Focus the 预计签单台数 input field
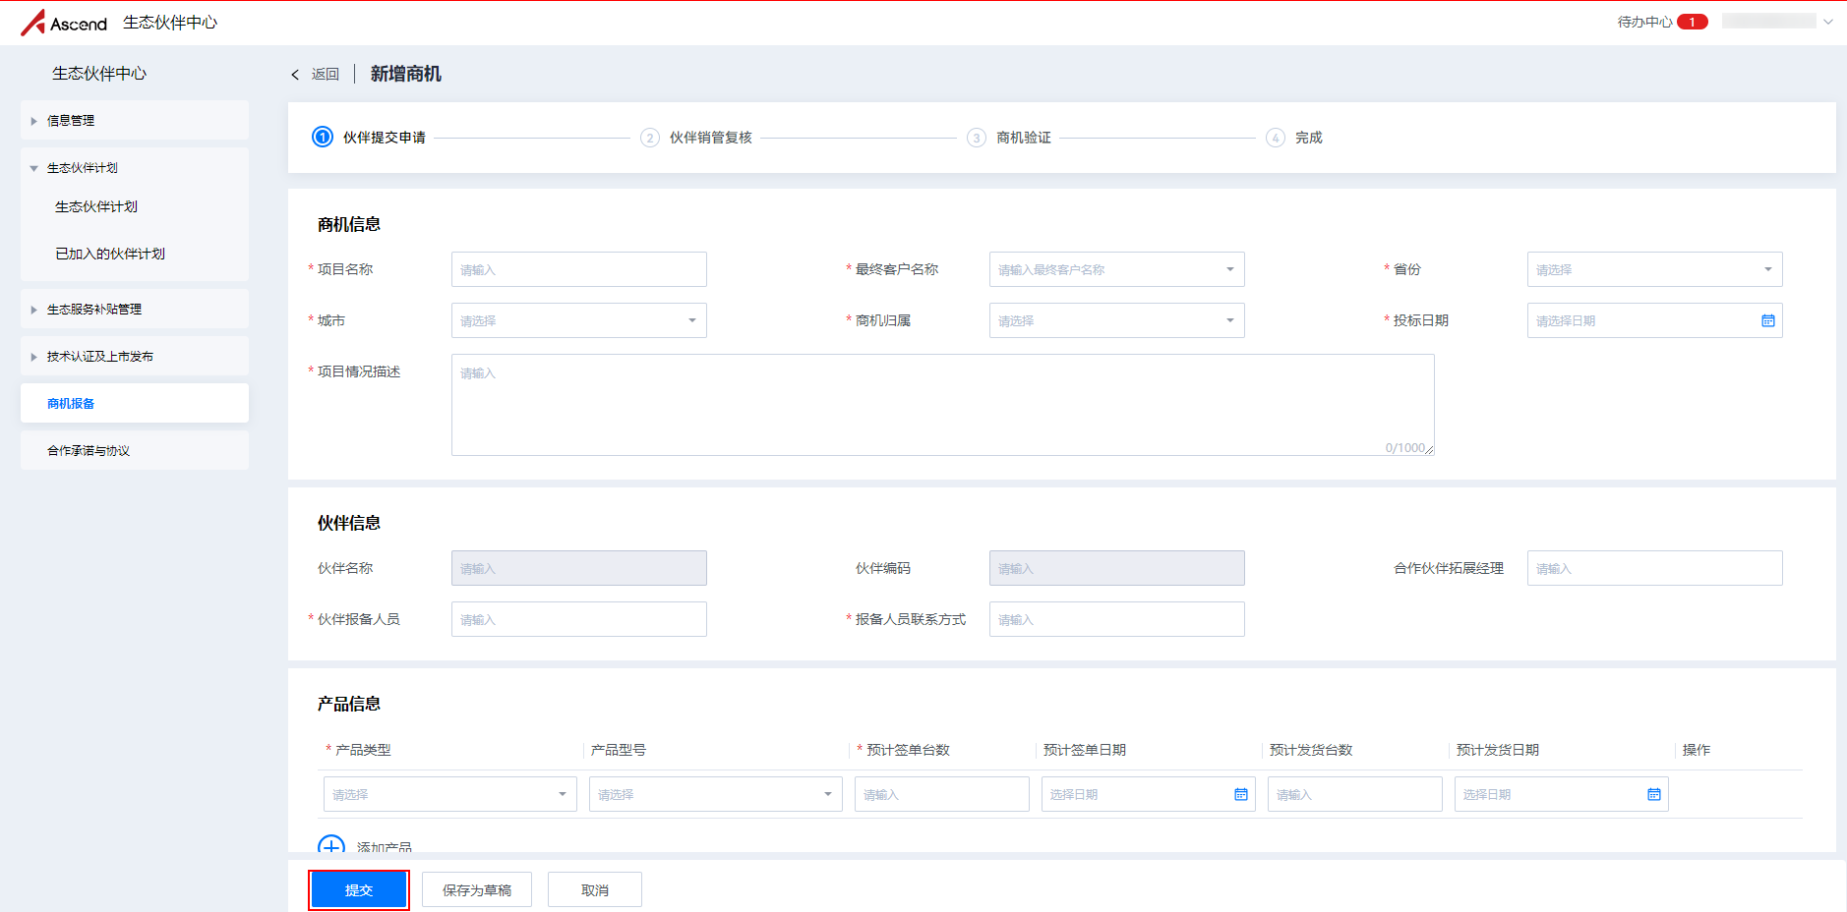The image size is (1847, 912). [941, 794]
